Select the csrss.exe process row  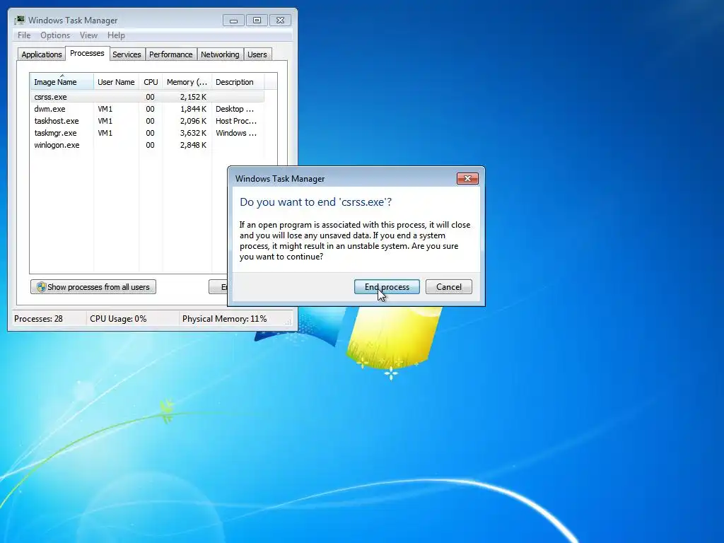[x=147, y=97]
